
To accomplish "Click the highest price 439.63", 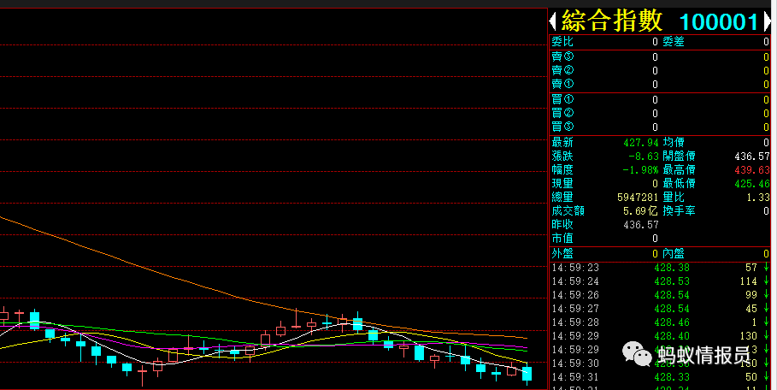I will tap(752, 170).
